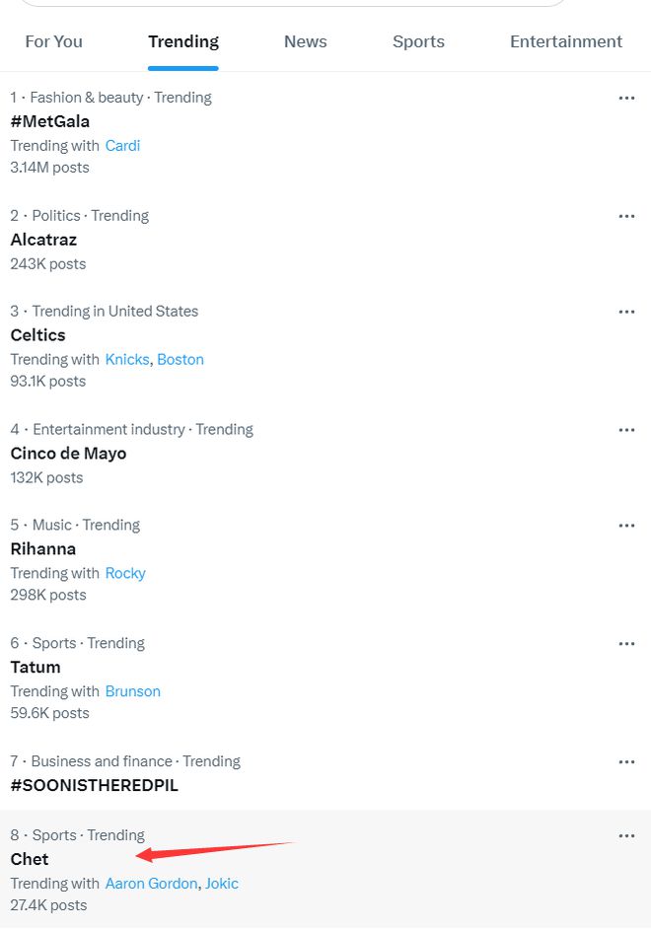Open the Rocky related trend link
This screenshot has width=651, height=929.
point(125,574)
